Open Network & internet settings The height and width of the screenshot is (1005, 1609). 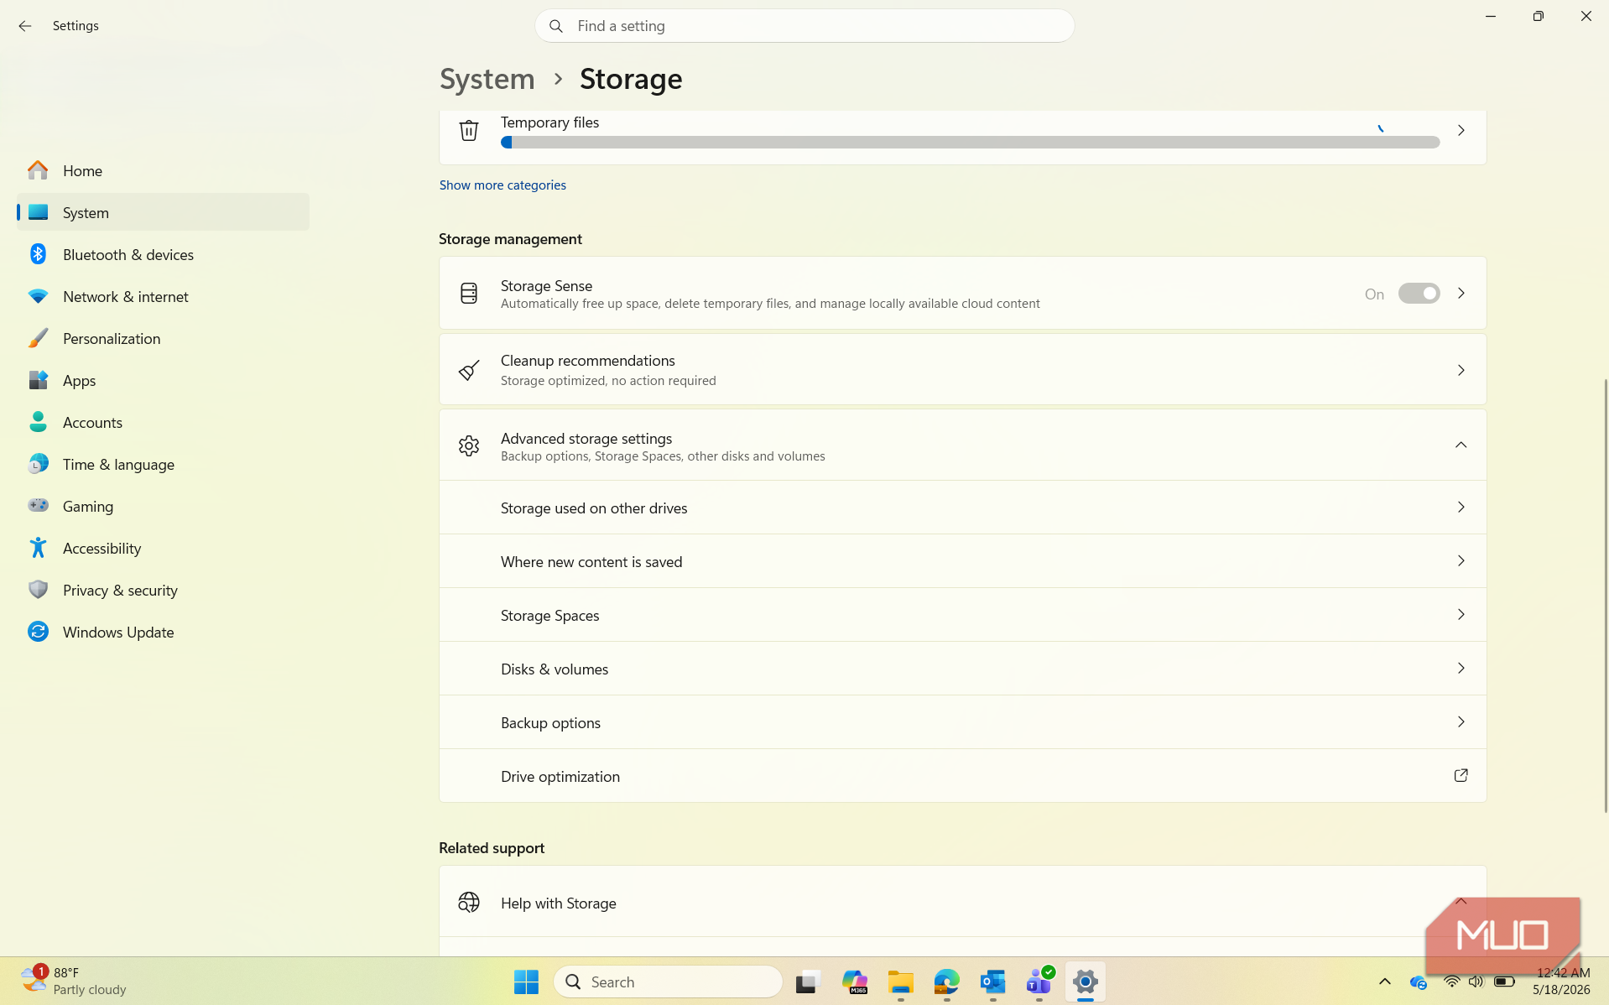(x=163, y=296)
